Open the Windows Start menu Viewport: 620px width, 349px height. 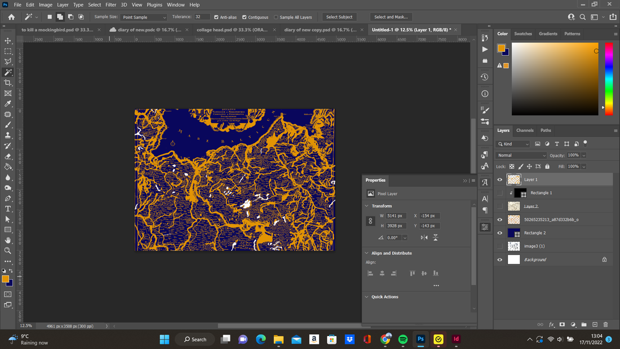(165, 339)
